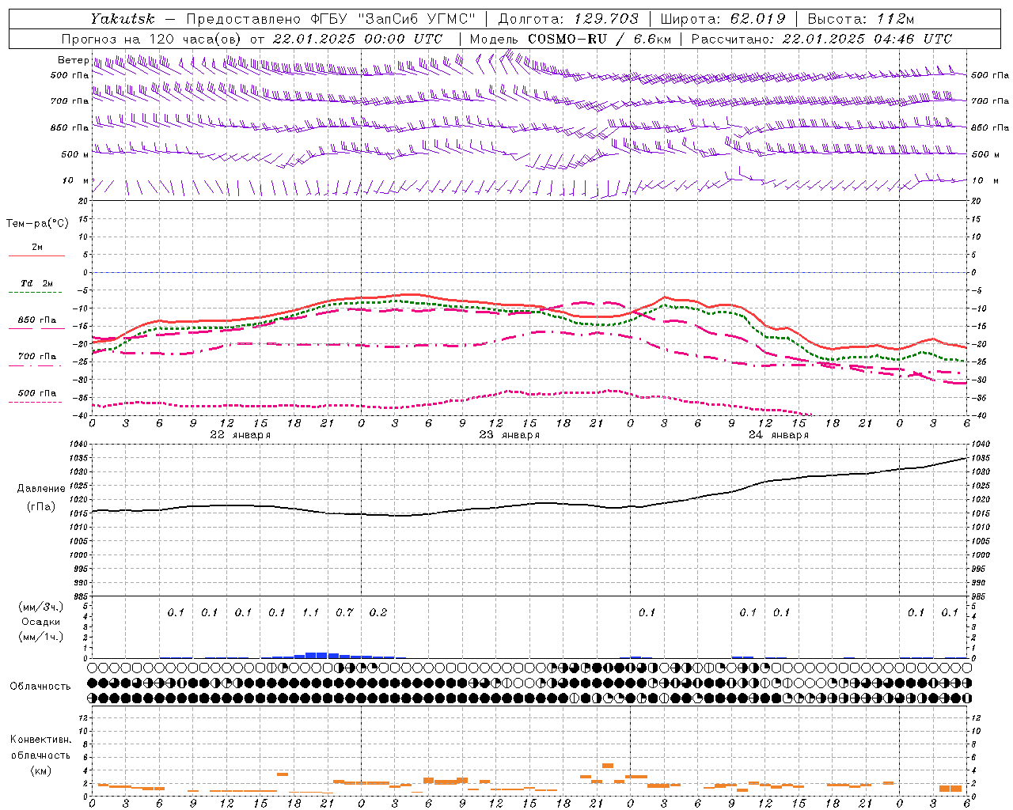The width and height of the screenshot is (1013, 810).
Task: Click the Ветер section label
Action: click(x=73, y=60)
